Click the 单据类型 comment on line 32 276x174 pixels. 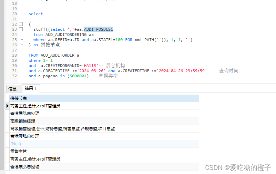108,76
